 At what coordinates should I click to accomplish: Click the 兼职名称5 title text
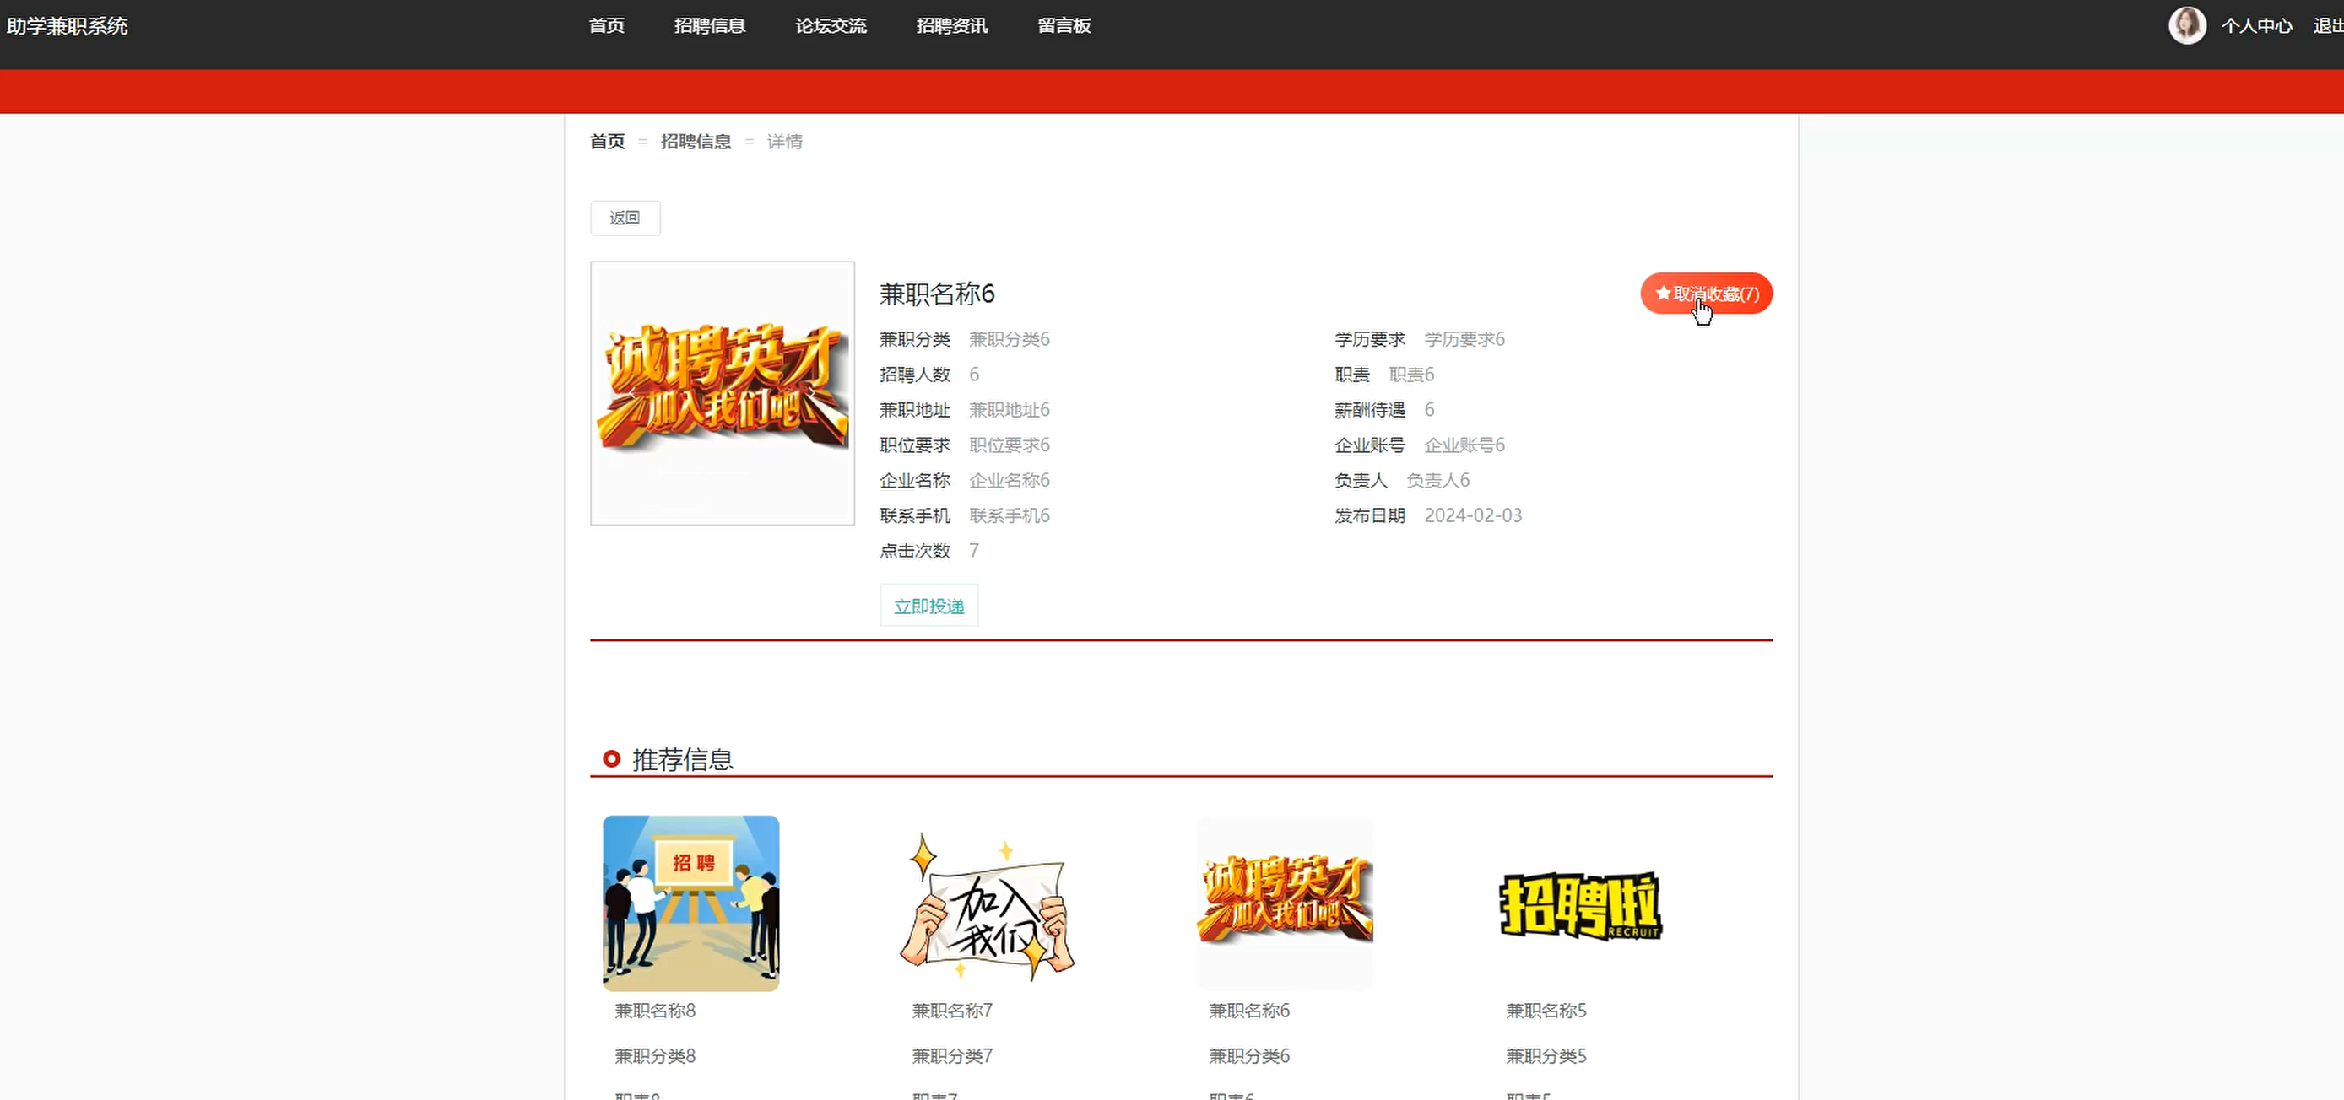tap(1546, 1011)
